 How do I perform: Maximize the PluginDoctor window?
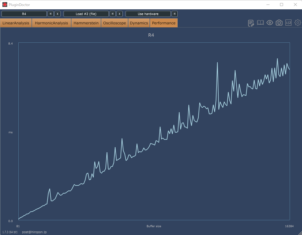tap(282, 5)
